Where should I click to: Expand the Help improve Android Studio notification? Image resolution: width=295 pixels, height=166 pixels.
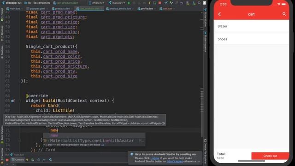199,162
